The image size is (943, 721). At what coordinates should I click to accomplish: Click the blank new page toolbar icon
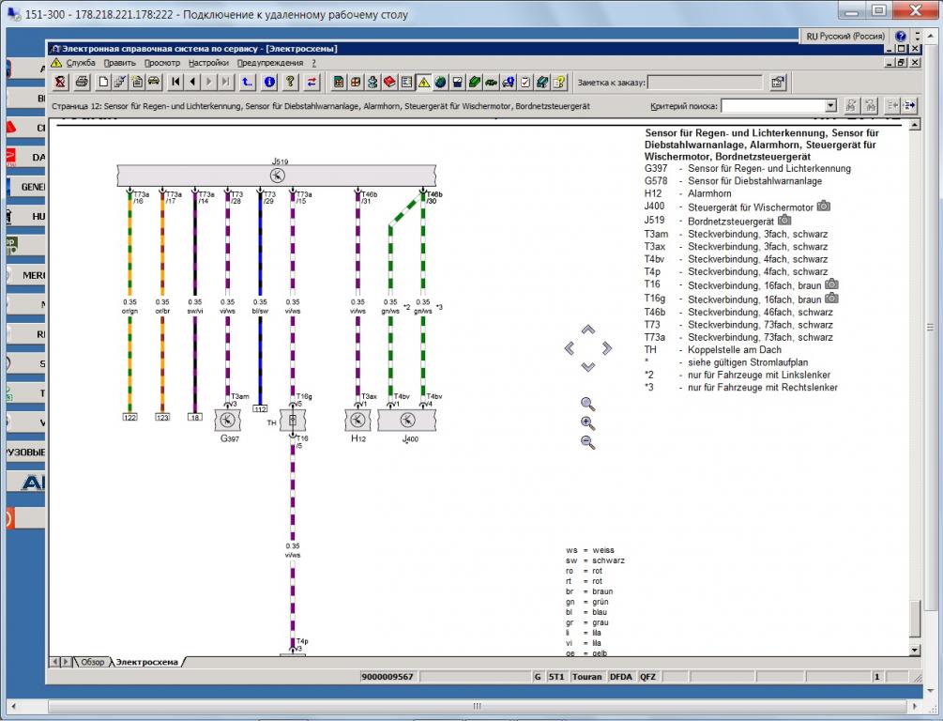[103, 82]
